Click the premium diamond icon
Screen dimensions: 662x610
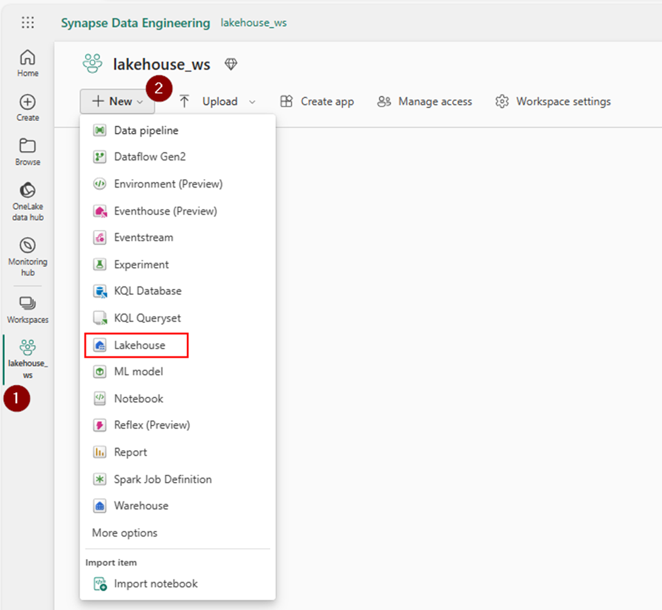(x=231, y=64)
